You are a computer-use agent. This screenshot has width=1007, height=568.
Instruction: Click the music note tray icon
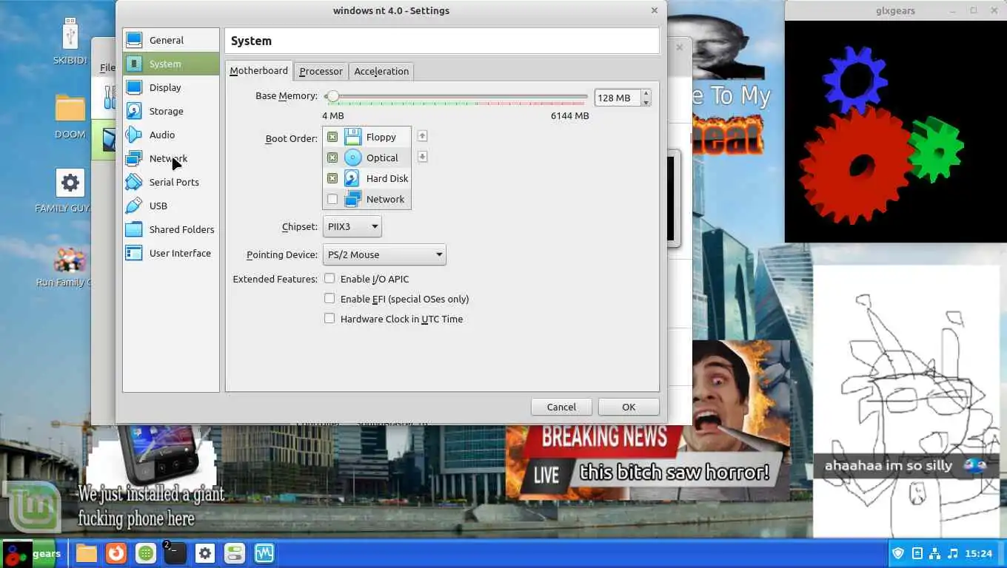(952, 553)
